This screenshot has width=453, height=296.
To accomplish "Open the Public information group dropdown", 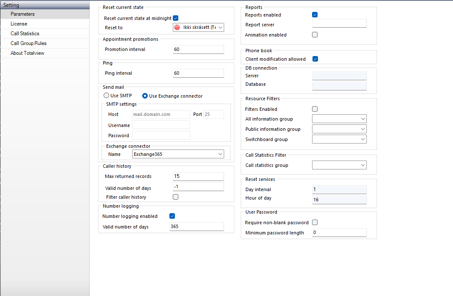I will click(340, 129).
